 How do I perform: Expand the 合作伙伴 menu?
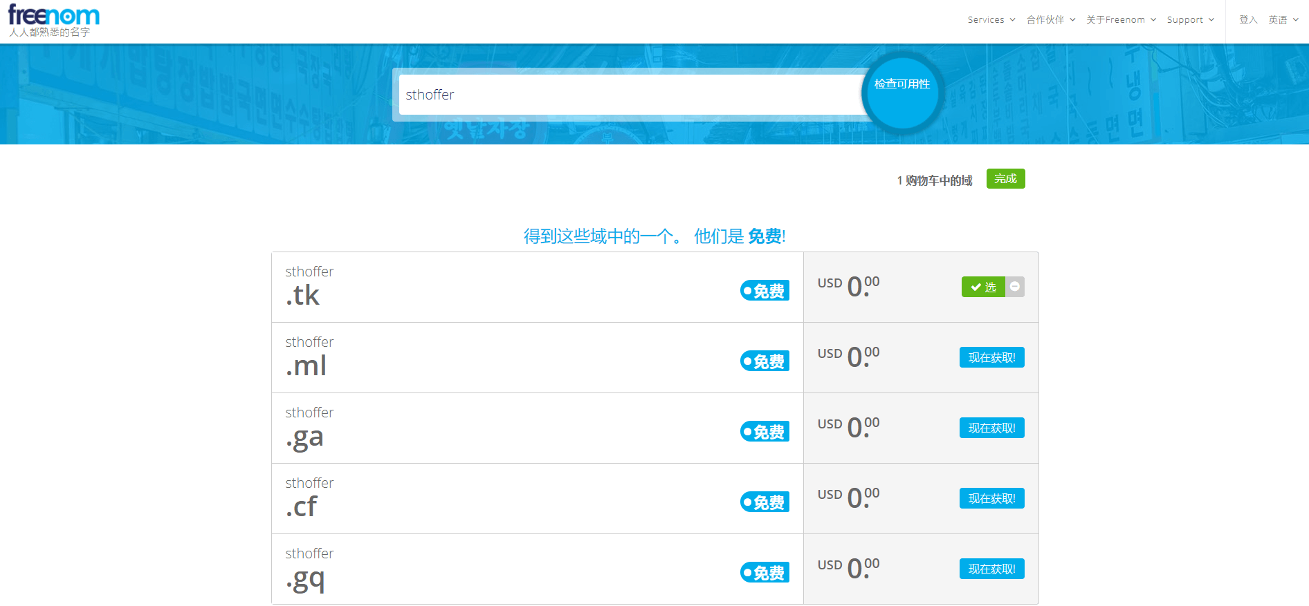pyautogui.click(x=1051, y=20)
